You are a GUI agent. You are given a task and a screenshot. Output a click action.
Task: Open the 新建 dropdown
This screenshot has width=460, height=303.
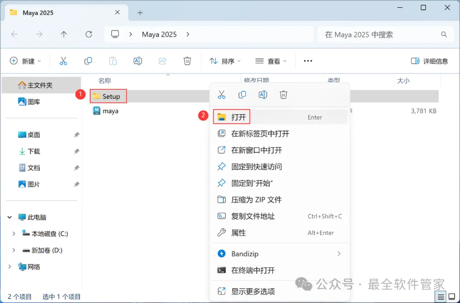pos(25,61)
